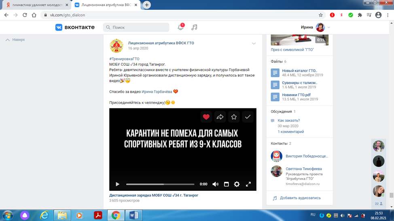
Task: Add video to bookmarks star icon
Action: point(234,117)
